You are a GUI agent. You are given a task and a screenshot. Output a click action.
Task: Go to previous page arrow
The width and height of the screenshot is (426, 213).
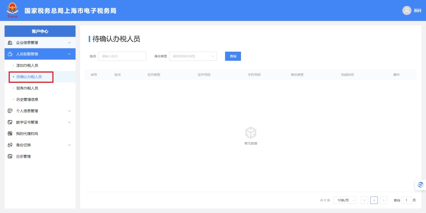[364, 200]
